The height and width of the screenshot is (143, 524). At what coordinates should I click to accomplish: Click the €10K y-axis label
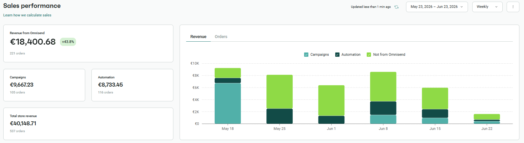click(x=195, y=63)
